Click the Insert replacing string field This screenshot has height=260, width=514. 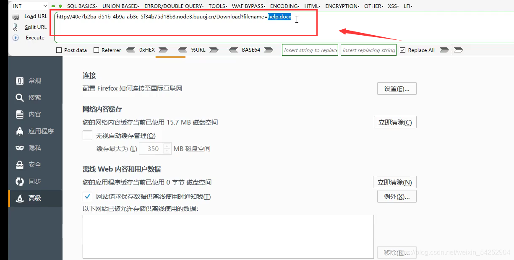tap(368, 50)
